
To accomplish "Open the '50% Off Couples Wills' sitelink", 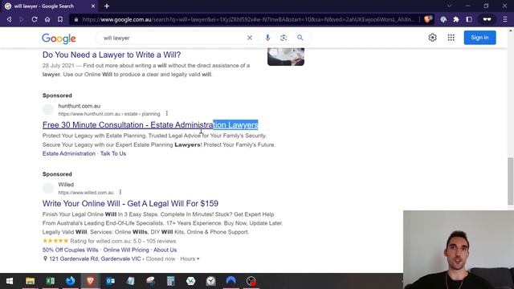I will coord(70,250).
